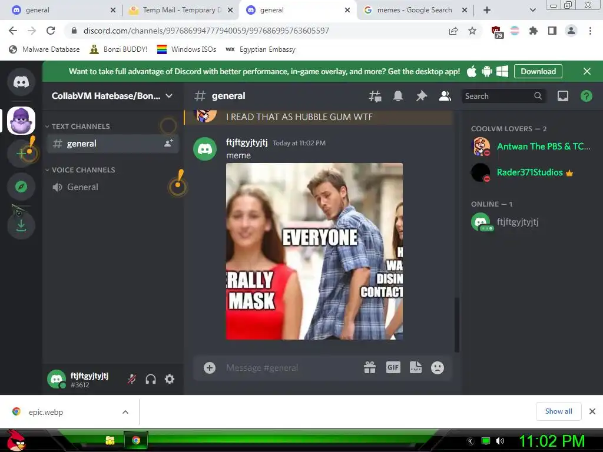
Task: Switch to memes - Google Search tab
Action: 413,10
